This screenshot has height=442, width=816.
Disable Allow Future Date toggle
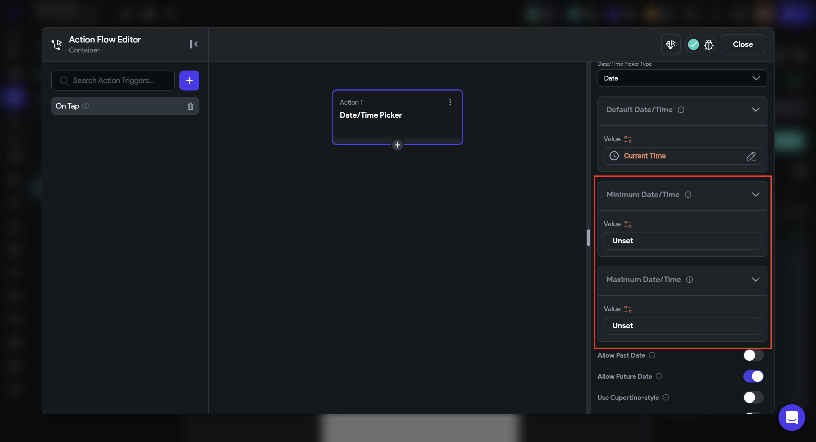click(753, 376)
